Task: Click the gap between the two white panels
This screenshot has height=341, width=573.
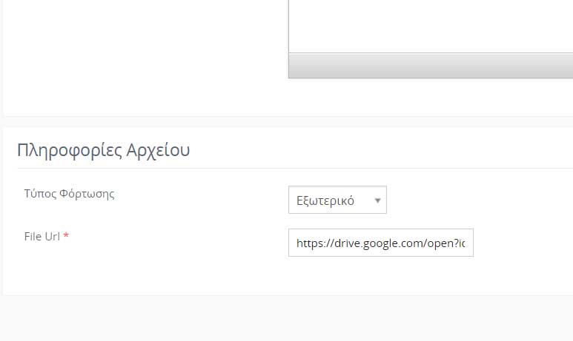Action: [x=286, y=122]
